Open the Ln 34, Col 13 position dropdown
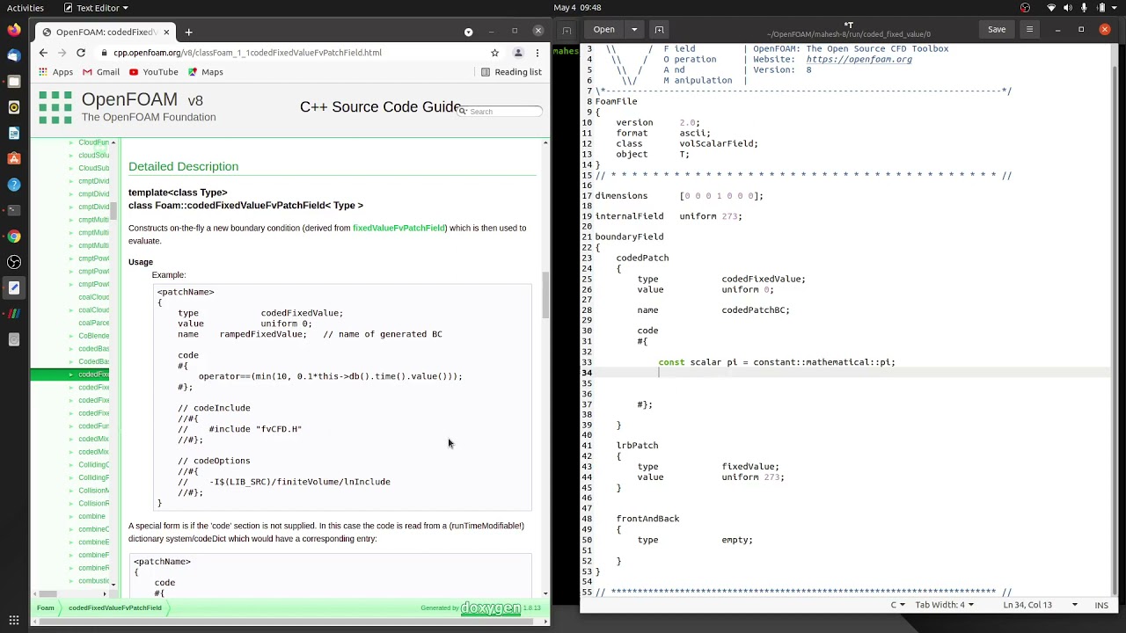Image resolution: width=1126 pixels, height=633 pixels. tap(1040, 605)
